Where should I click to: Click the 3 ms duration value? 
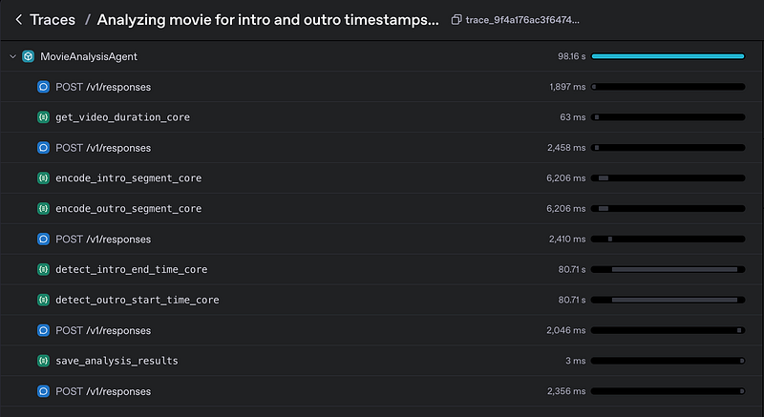pyautogui.click(x=576, y=361)
